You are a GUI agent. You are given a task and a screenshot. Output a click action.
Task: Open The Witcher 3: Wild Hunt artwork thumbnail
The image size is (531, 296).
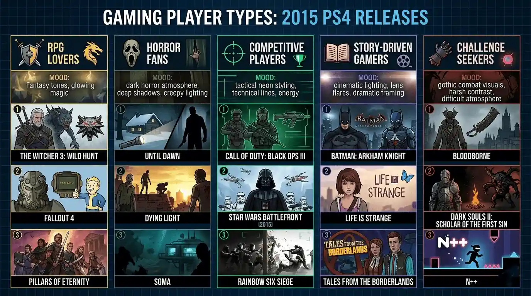(x=59, y=126)
